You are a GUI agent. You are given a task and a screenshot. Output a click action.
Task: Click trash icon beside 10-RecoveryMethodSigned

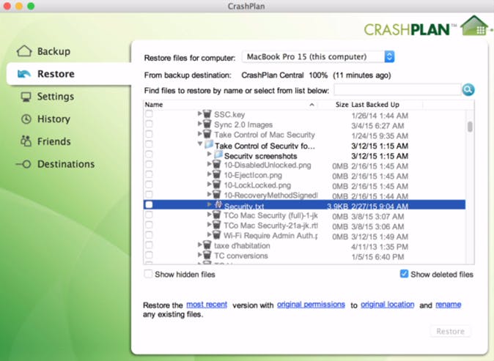[216, 195]
